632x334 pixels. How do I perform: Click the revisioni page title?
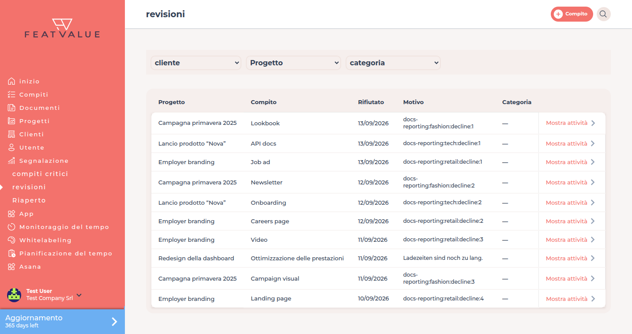(x=166, y=14)
